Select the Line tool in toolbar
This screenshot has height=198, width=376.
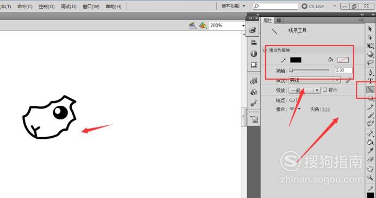[371, 90]
